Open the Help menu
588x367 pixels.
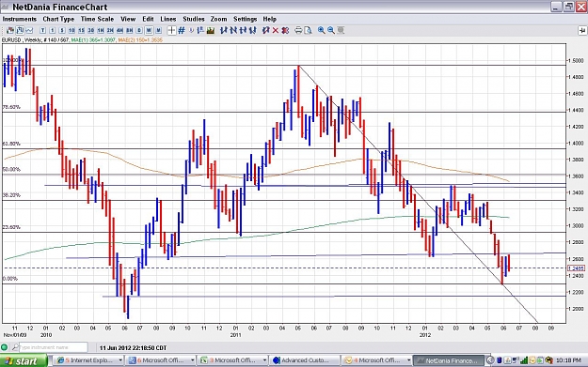[x=269, y=19]
